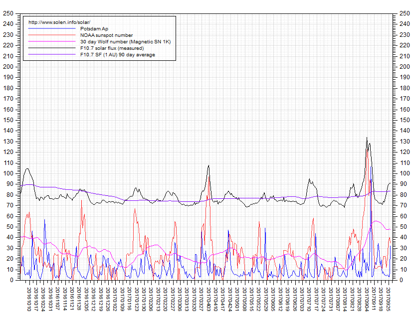Click the 0 label on the left y-axis

pyautogui.click(x=11, y=280)
